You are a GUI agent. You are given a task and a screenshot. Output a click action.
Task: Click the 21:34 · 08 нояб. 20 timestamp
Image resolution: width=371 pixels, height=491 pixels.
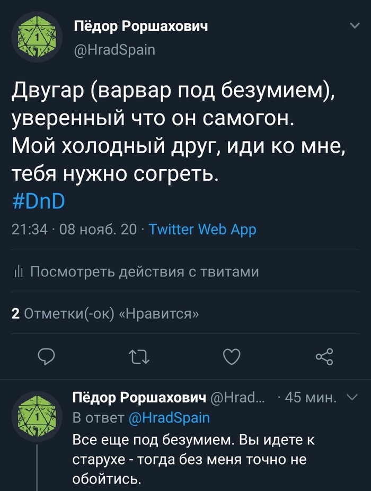[x=74, y=230]
